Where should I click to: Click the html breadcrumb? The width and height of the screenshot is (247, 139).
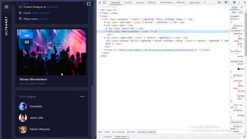point(100,132)
